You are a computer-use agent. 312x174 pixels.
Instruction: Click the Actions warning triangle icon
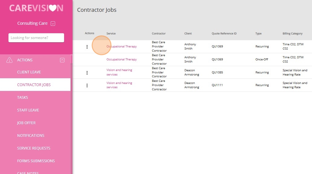tap(9, 60)
